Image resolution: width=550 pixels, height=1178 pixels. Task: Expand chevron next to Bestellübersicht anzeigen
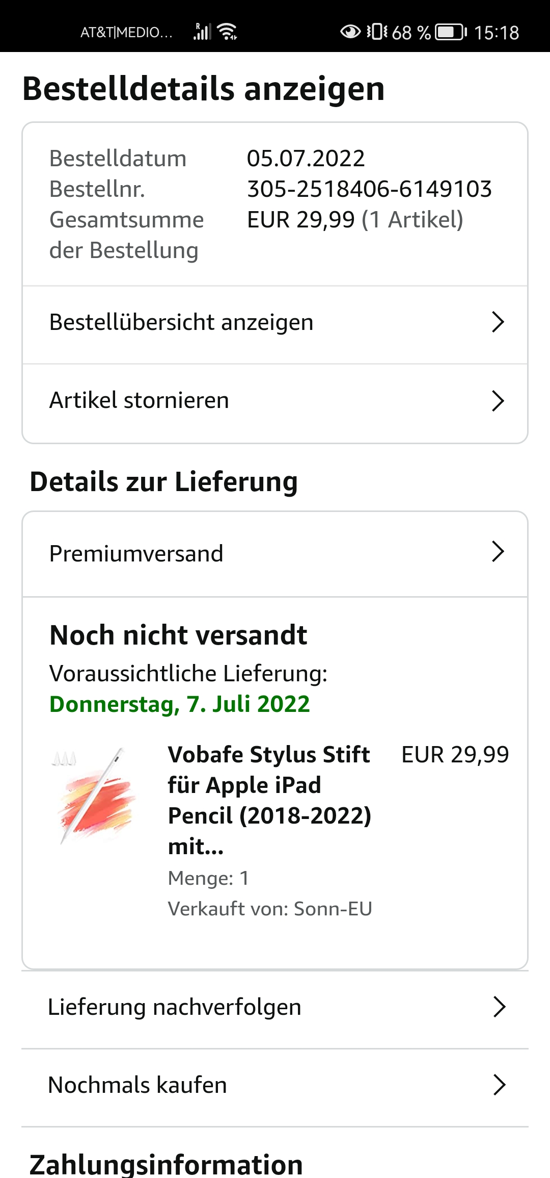coord(498,322)
